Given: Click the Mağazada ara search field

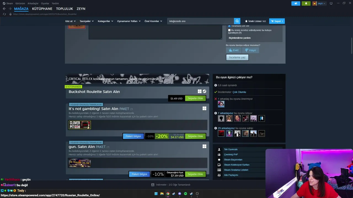Looking at the screenshot, I should coord(200,21).
